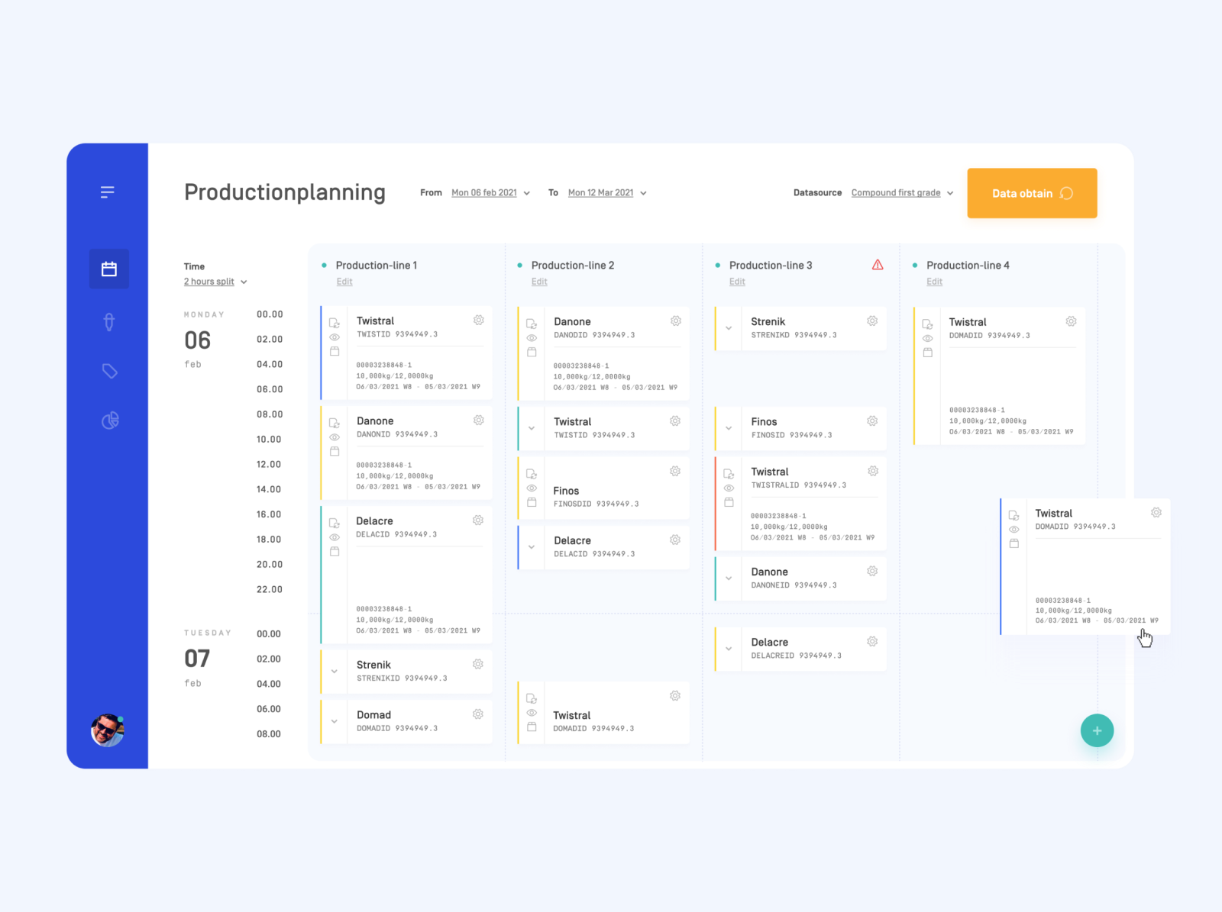Toggle visibility eye on Danone card
The image size is (1222, 912).
[x=334, y=437]
